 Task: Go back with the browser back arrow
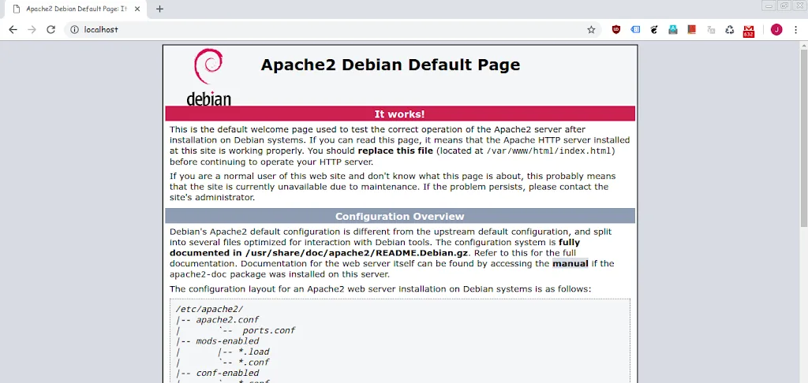[13, 29]
